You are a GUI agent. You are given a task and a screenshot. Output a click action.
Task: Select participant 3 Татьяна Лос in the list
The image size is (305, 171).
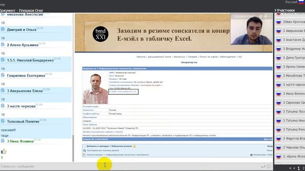tap(290, 112)
